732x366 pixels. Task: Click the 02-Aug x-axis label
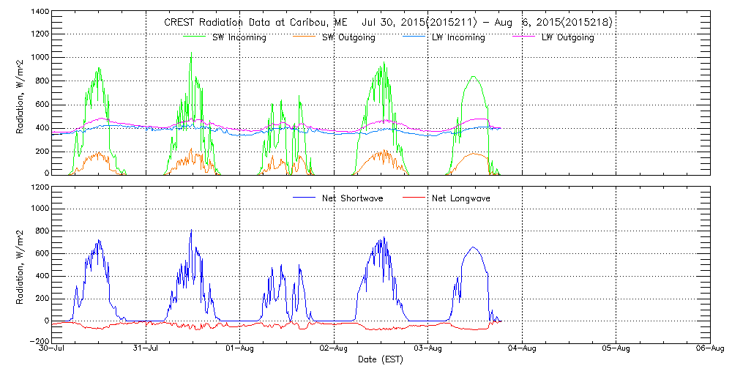point(334,349)
